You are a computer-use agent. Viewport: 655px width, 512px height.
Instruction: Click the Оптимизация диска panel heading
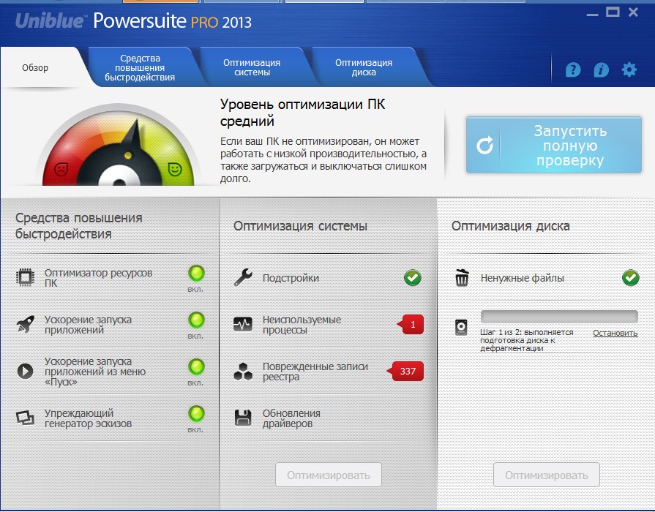point(511,226)
